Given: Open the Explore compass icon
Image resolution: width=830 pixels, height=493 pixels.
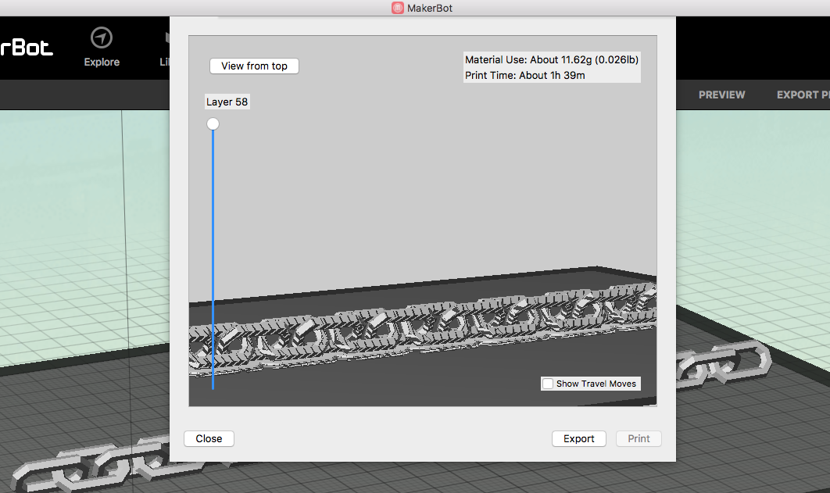Looking at the screenshot, I should [101, 38].
